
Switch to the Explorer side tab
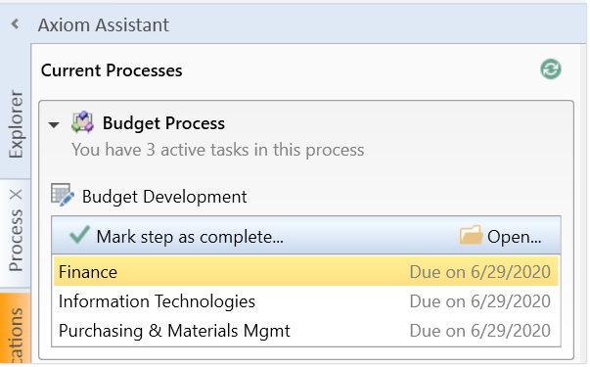tap(16, 124)
